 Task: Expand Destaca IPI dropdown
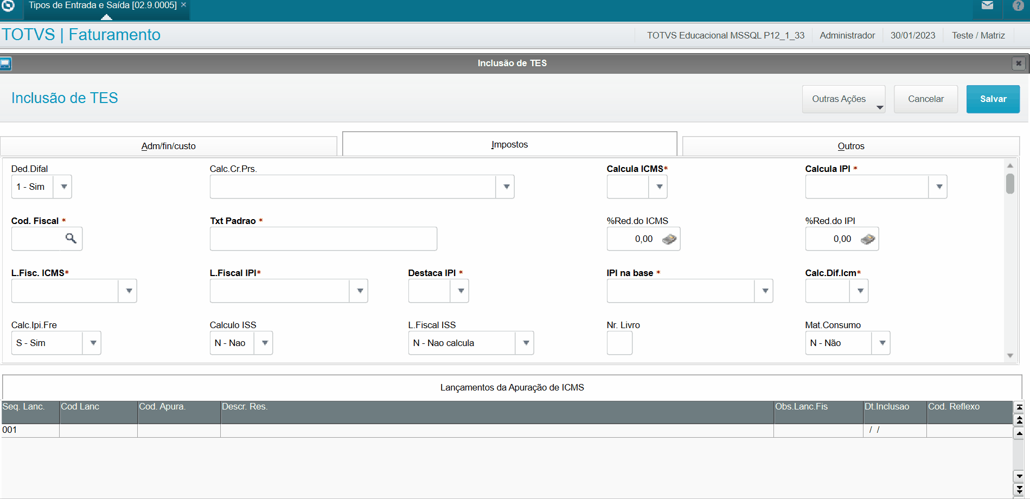(460, 291)
